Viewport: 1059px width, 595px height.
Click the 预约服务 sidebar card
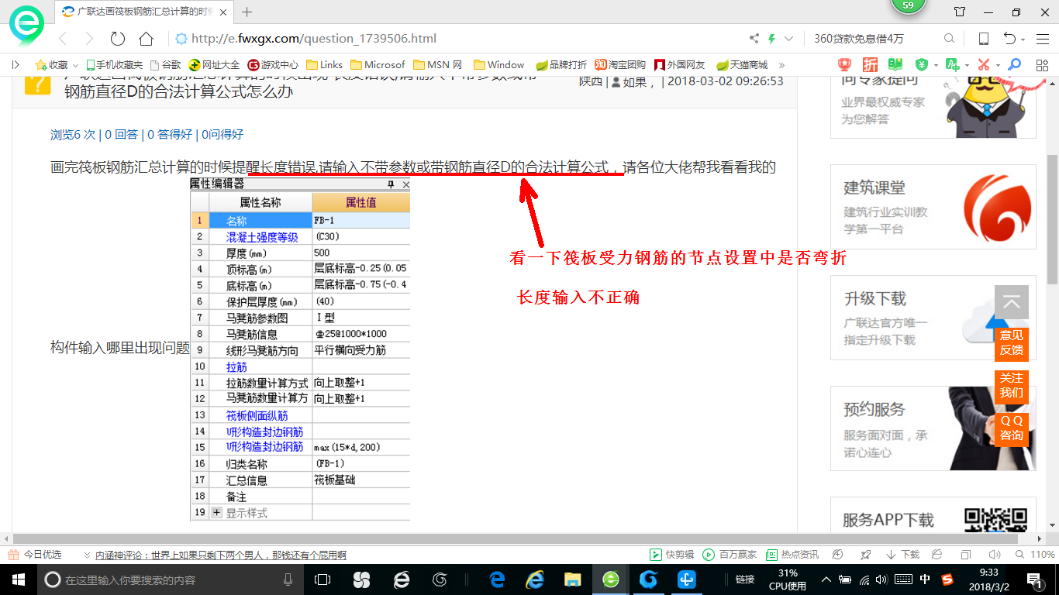click(x=933, y=428)
